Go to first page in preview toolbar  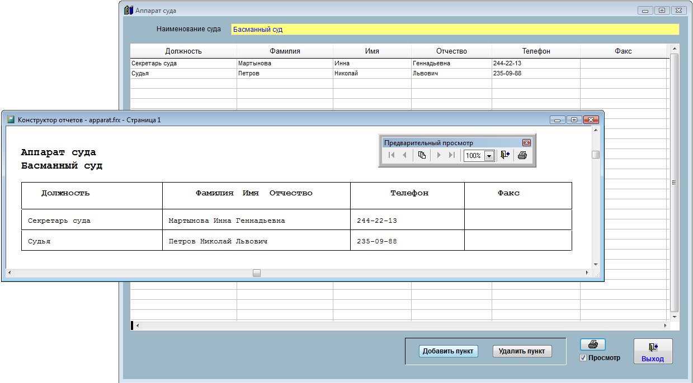[x=392, y=156]
